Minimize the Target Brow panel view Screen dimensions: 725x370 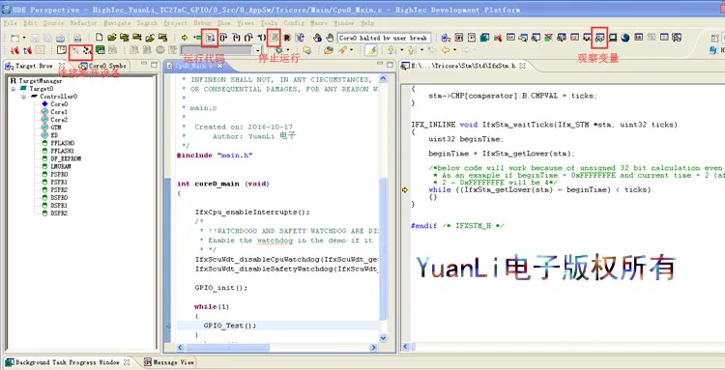(x=144, y=64)
